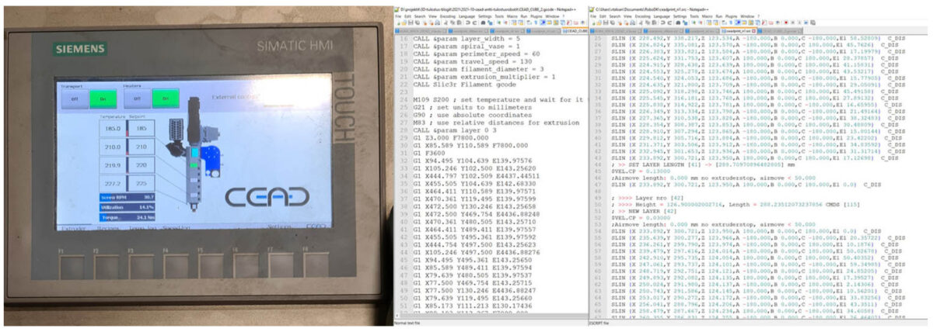Click Zoom Out icon in CEAD_CUBE gcode window
The width and height of the screenshot is (933, 332).
coord(505,22)
